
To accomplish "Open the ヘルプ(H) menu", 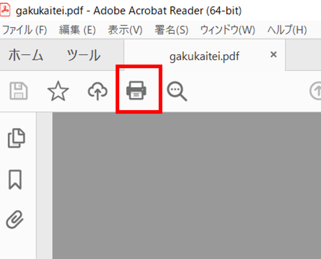I will pos(287,30).
